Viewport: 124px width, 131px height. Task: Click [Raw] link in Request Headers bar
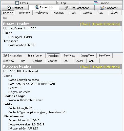coord(85,24)
